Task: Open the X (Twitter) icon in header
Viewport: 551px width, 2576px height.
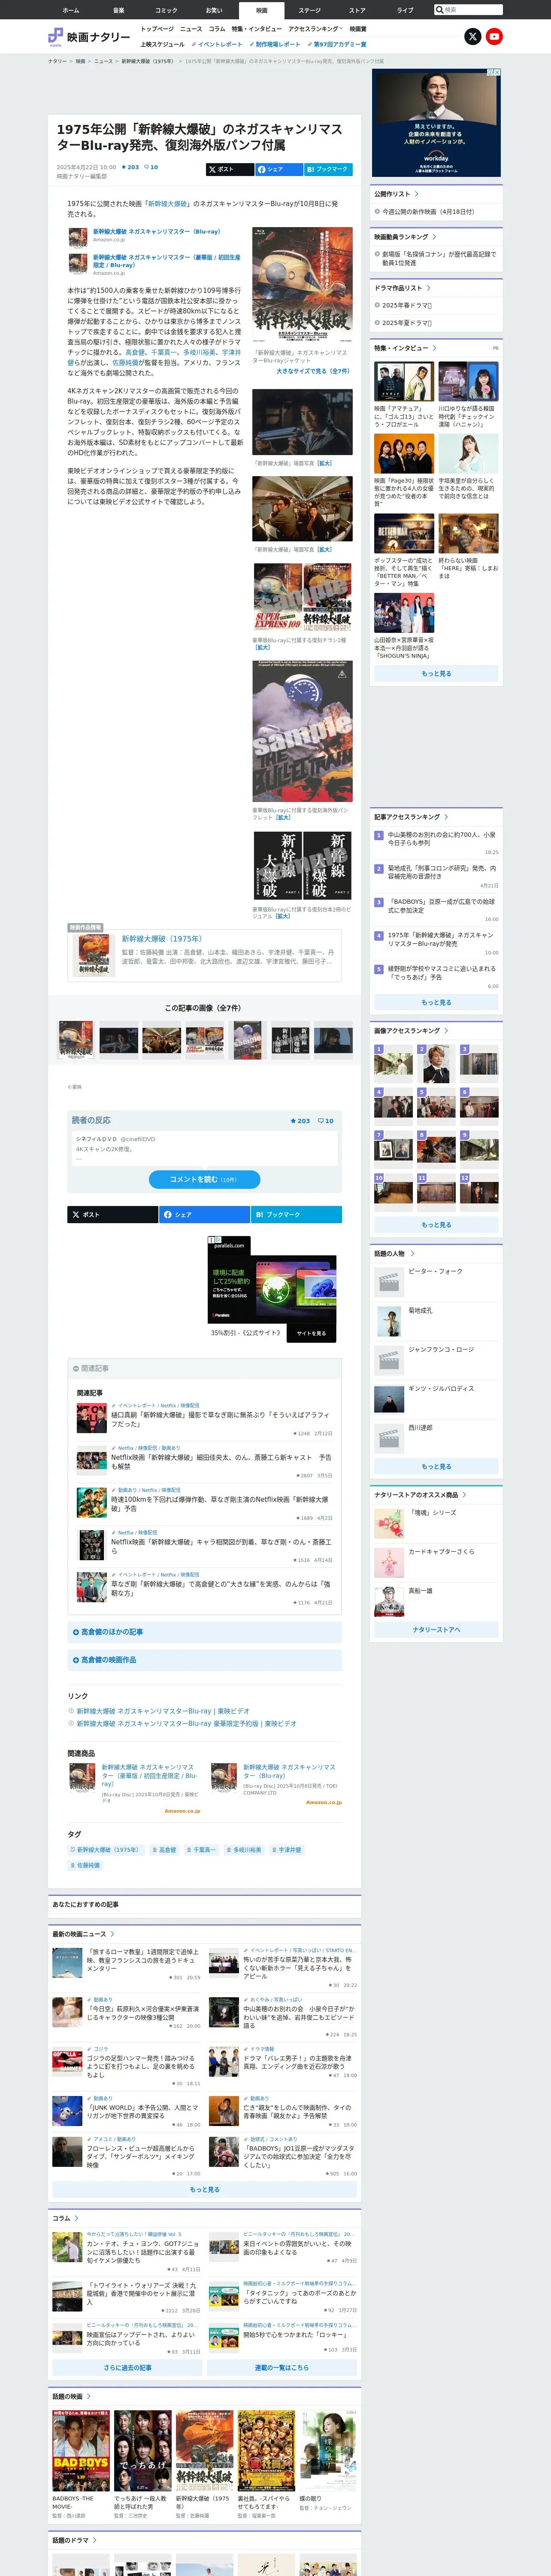Action: [x=473, y=36]
